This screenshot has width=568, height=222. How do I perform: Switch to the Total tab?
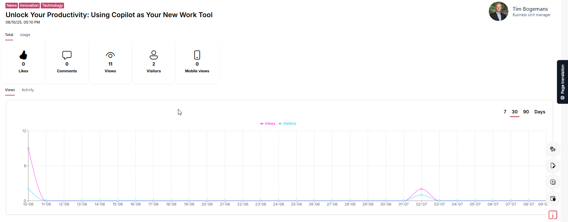9,35
